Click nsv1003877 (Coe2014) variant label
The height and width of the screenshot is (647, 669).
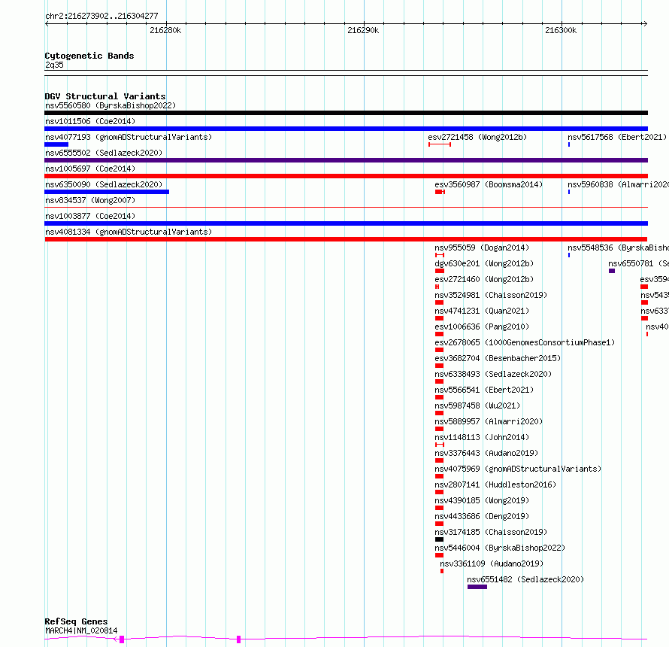click(x=90, y=216)
